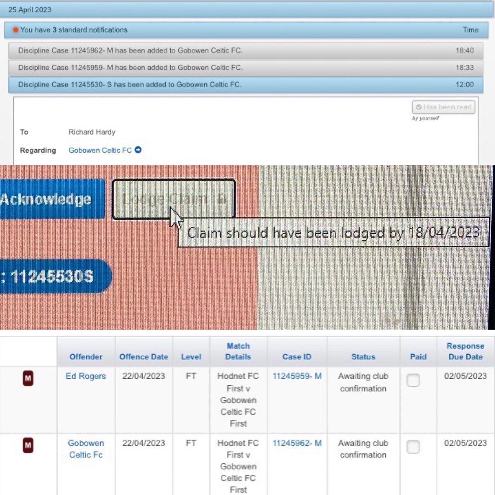The image size is (495, 495).
Task: Open the Gobowen Celtic Fc offender link
Action: point(86,449)
